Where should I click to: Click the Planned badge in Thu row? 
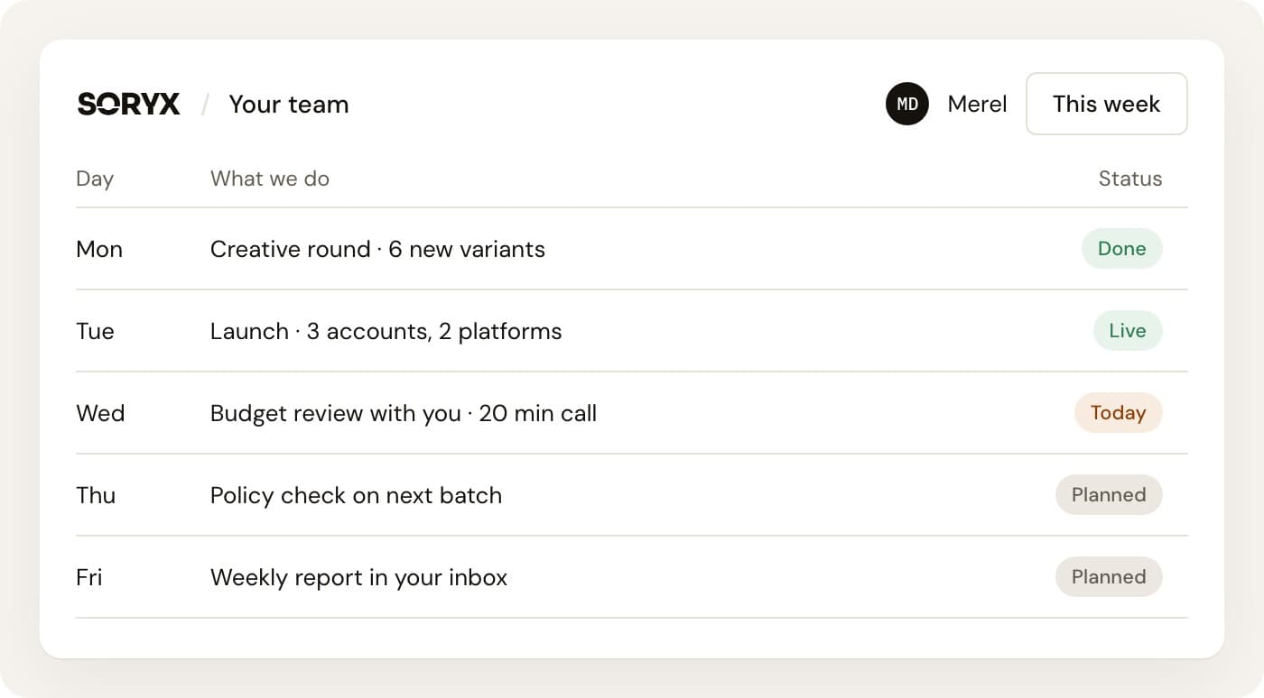1109,495
